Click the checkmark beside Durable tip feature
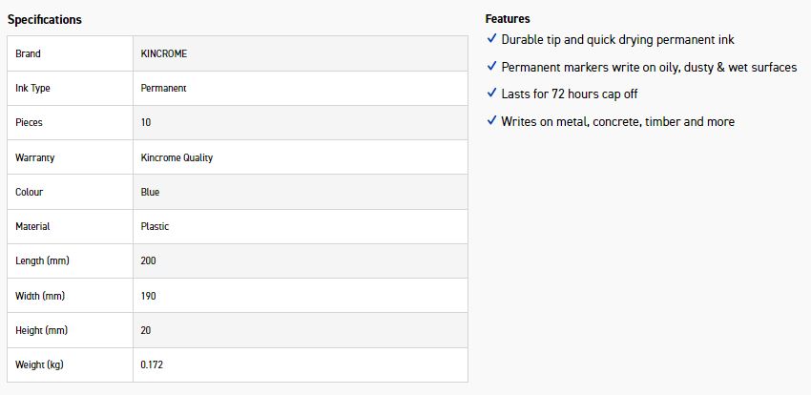The image size is (811, 395). click(x=491, y=39)
